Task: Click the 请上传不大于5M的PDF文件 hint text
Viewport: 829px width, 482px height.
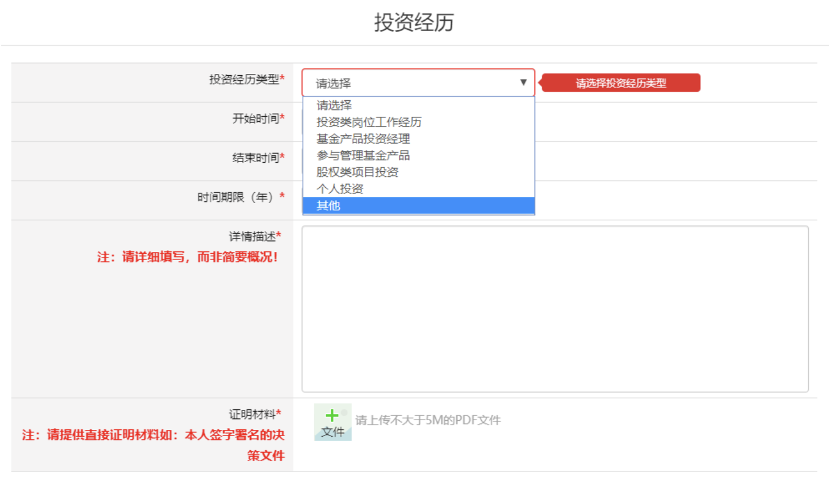Action: (x=428, y=420)
